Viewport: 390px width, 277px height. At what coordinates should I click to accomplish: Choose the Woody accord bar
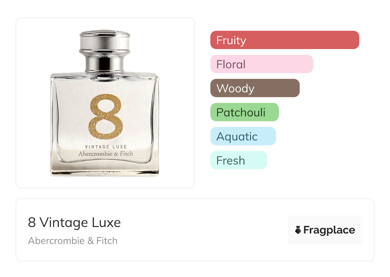point(255,88)
